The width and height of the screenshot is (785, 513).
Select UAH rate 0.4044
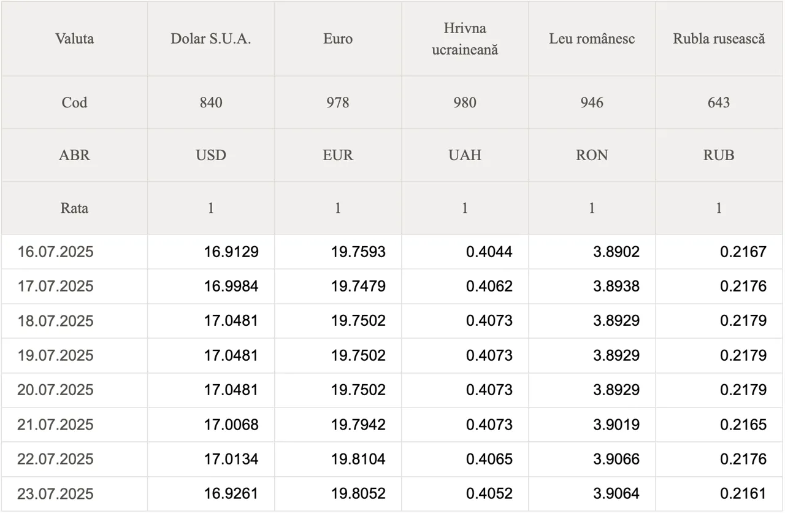[489, 252]
